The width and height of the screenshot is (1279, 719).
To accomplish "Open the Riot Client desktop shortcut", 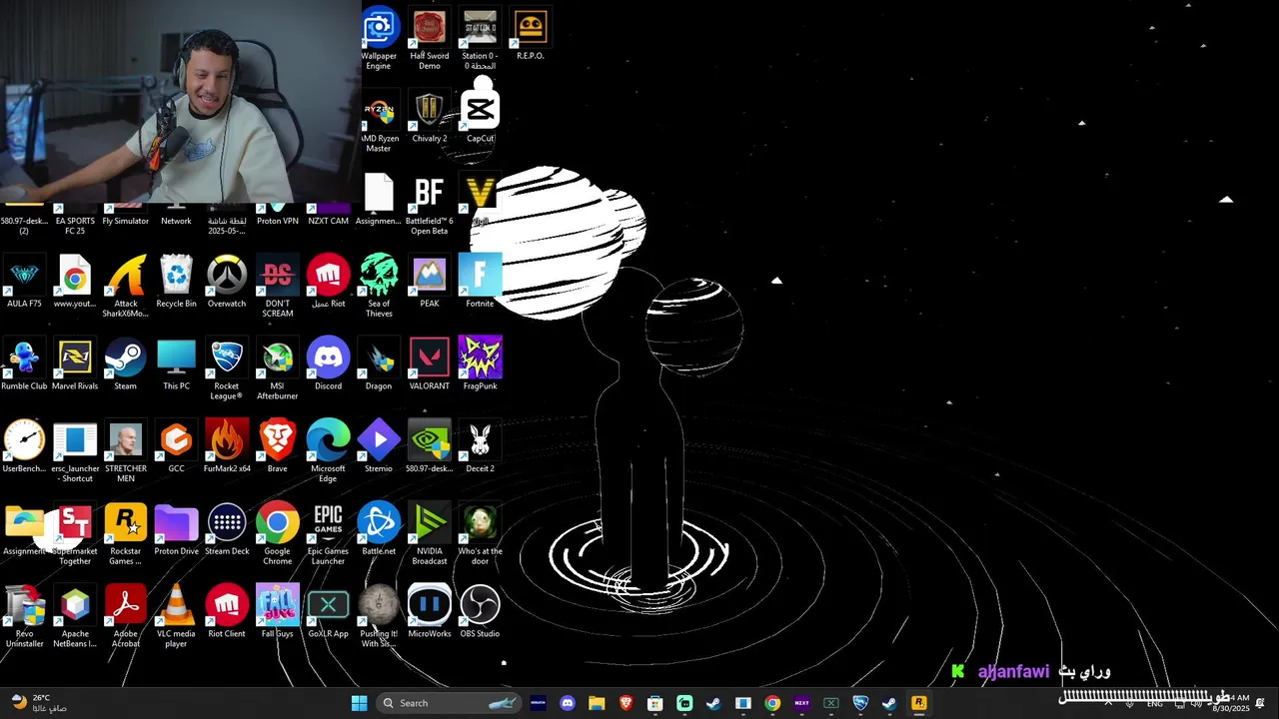I will [227, 613].
